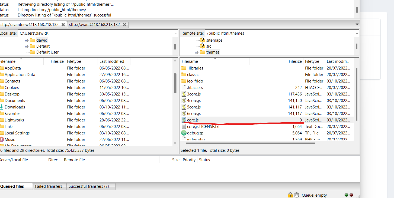The image size is (394, 198).
Task: Sort local files by Filesize column
Action: point(54,61)
